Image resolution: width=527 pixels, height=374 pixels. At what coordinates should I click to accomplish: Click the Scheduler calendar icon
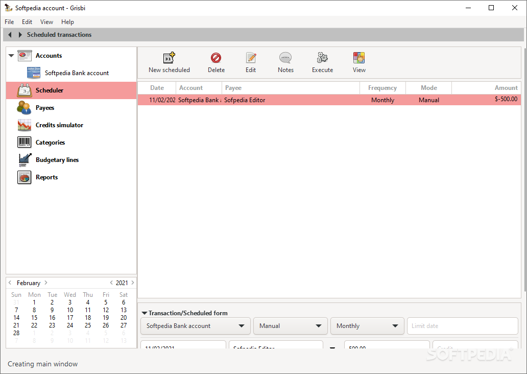click(x=25, y=90)
